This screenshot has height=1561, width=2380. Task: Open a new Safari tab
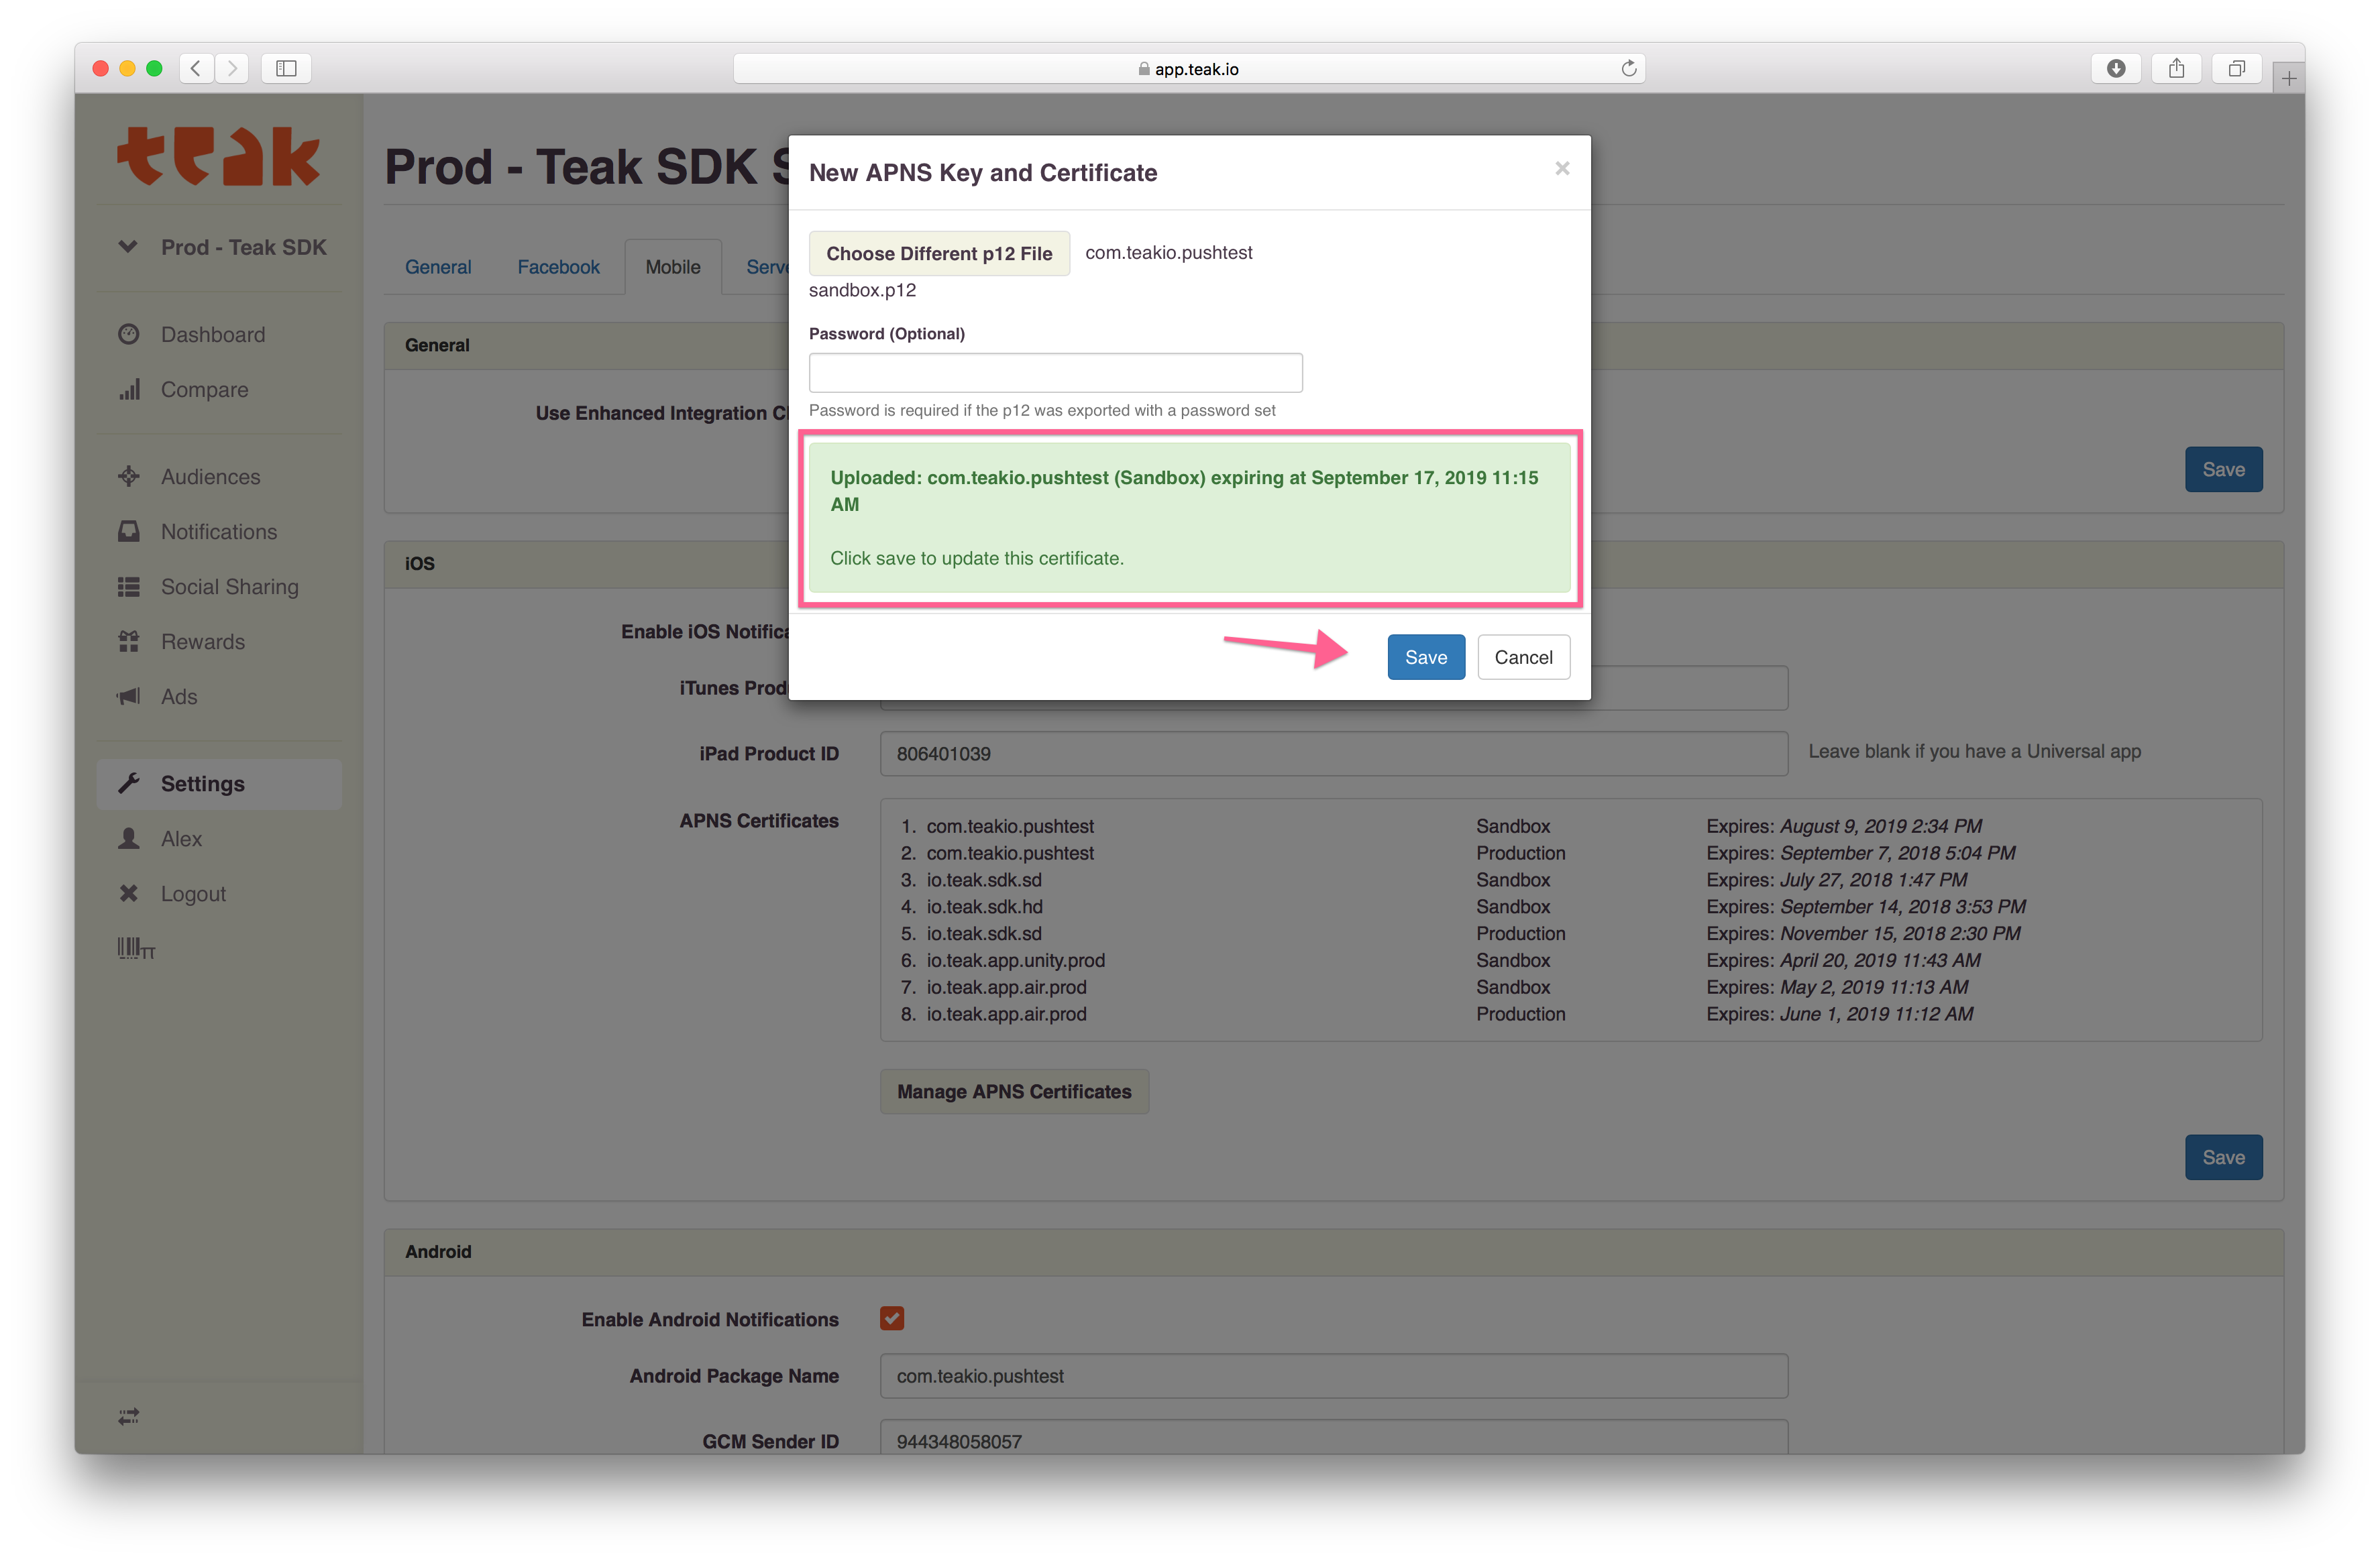2288,78
